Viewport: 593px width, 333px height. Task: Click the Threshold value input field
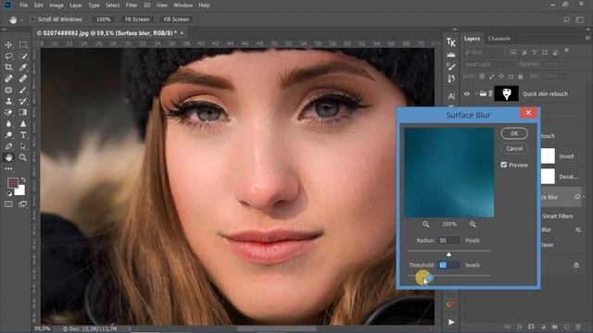448,265
